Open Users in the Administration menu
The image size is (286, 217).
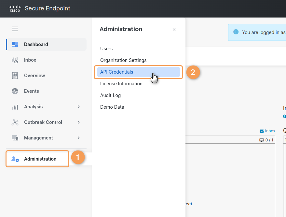pos(106,49)
